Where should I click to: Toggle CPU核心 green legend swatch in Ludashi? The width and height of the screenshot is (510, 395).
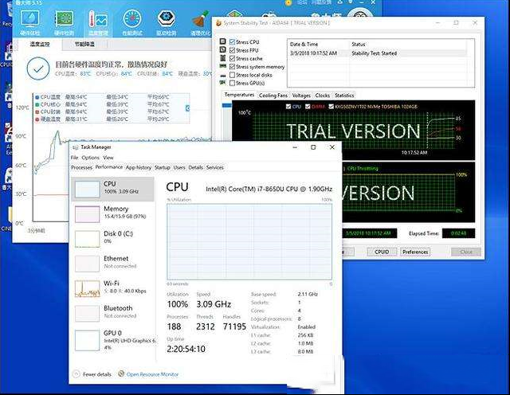click(37, 104)
